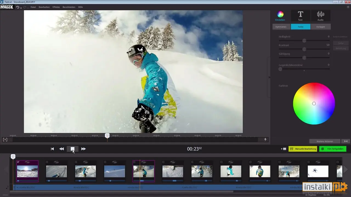Click the Sättigung slider handle
Image resolution: width=351 pixels, height=197 pixels.
[x=304, y=58]
